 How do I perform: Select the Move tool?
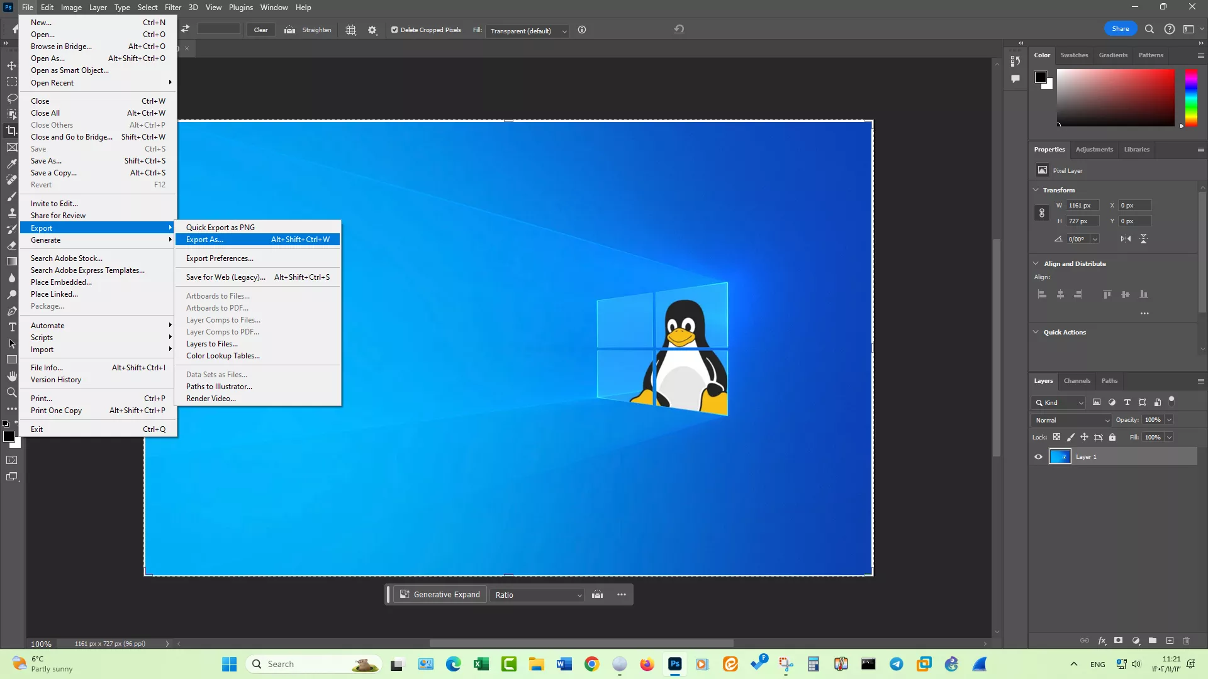click(12, 65)
